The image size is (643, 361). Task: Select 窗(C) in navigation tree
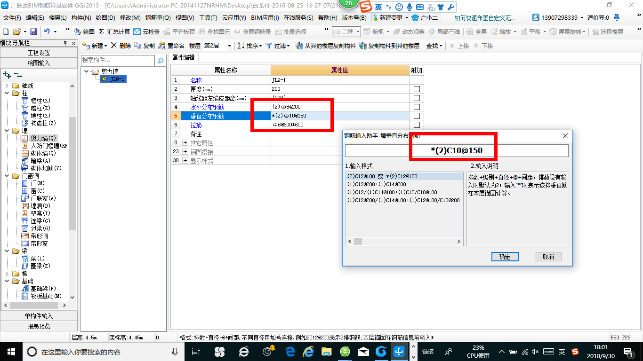pos(37,191)
